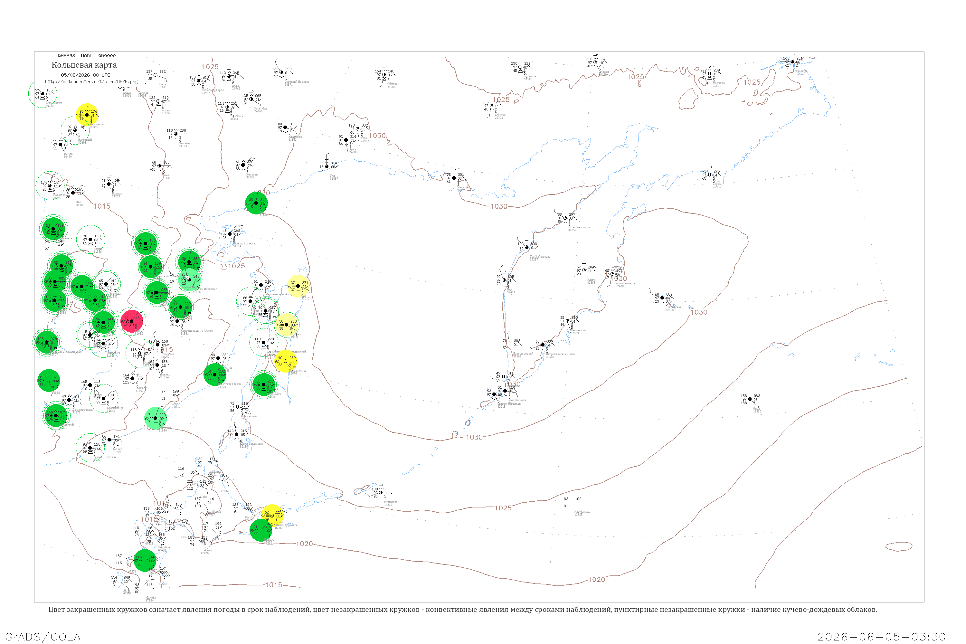Click the station symbol at Puntijarka

381,492
